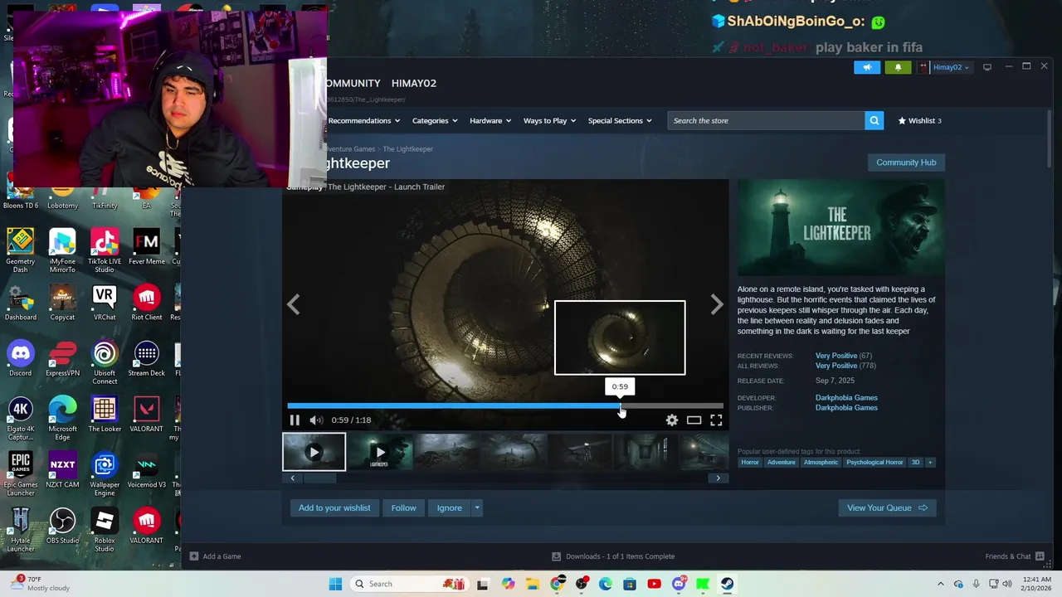Toggle theater mode in the video player
1062x597 pixels.
[694, 420]
